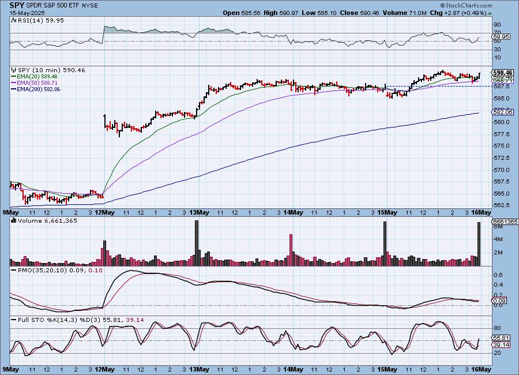Click the PMO(35,20,10) 0.09, 0.10 legend text
This screenshot has height=375, width=519.
(60, 271)
